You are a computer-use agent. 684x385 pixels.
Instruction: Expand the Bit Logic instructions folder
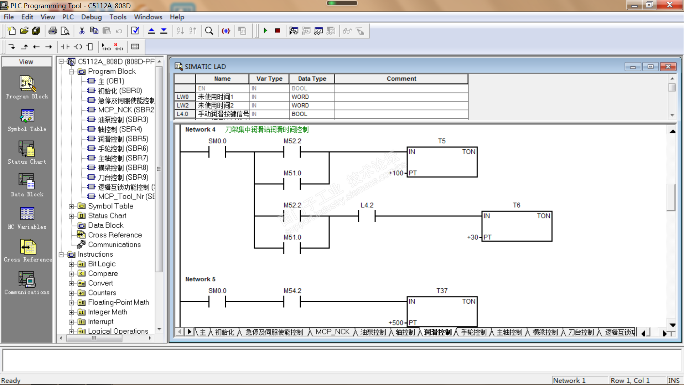pyautogui.click(x=71, y=264)
